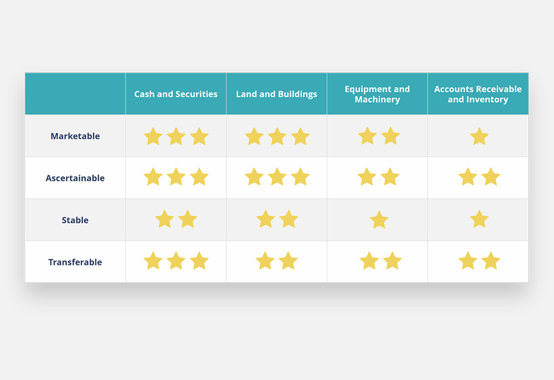Image resolution: width=554 pixels, height=380 pixels.
Task: Select the Accounts Receivable and Inventory header
Action: 478,94
